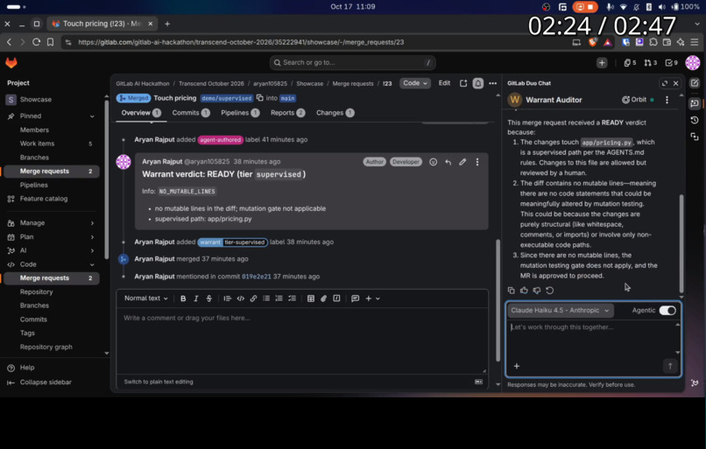Open the merge request notifications bell

pyautogui.click(x=477, y=83)
